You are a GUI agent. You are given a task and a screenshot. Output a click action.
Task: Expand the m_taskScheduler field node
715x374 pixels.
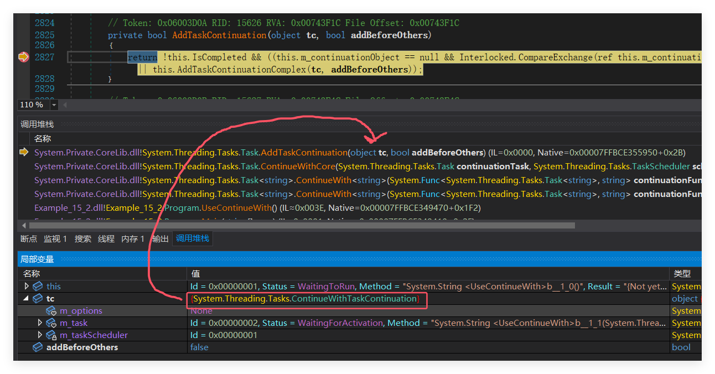(40, 335)
